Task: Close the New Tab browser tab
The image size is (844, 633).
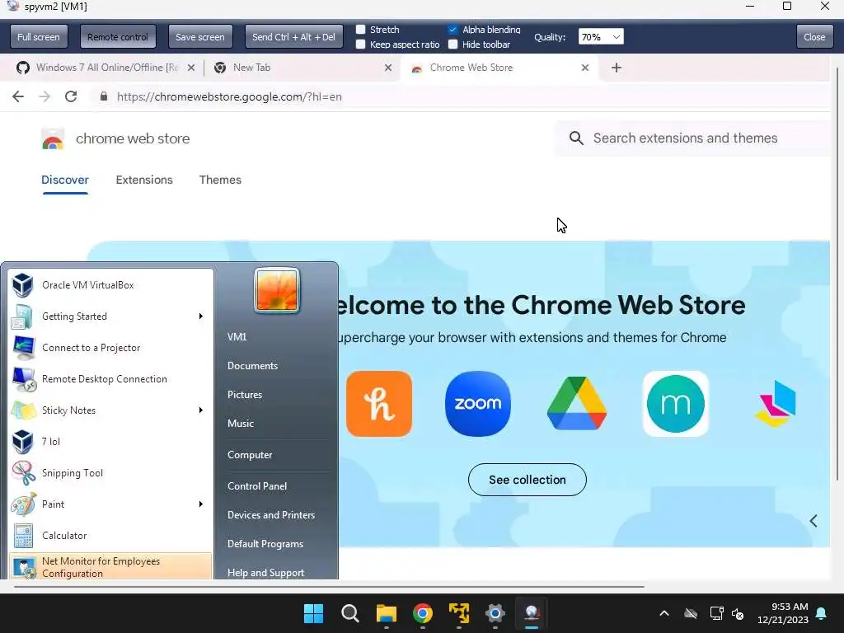Action: click(x=388, y=68)
